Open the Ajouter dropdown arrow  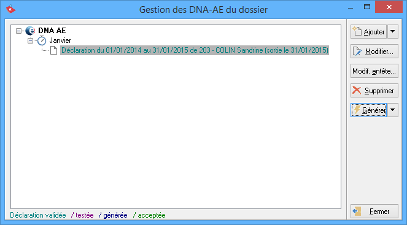[393, 32]
